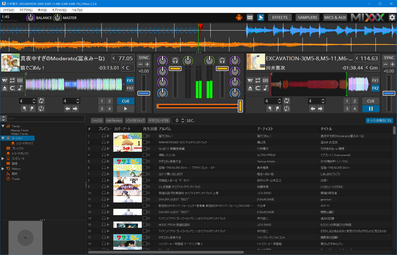Click the EFFECTS button
397x255 pixels.
[x=280, y=17]
